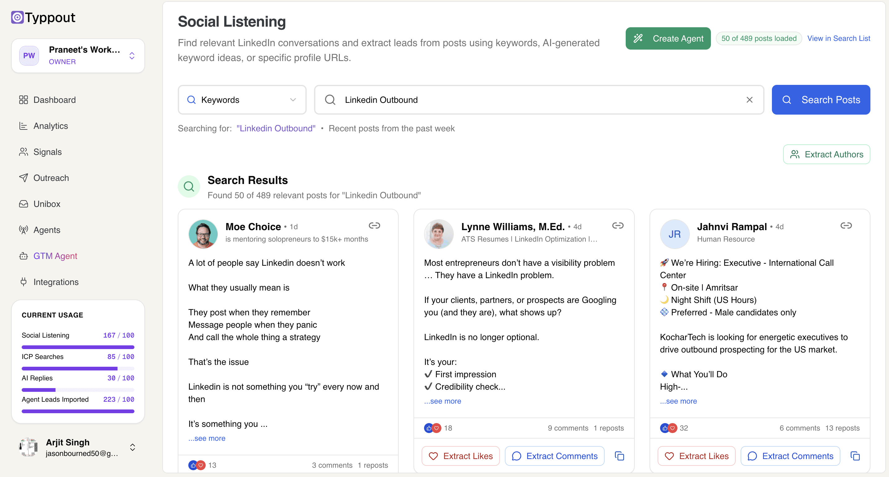Copy Lynne Williams post with copy icon

tap(619, 456)
